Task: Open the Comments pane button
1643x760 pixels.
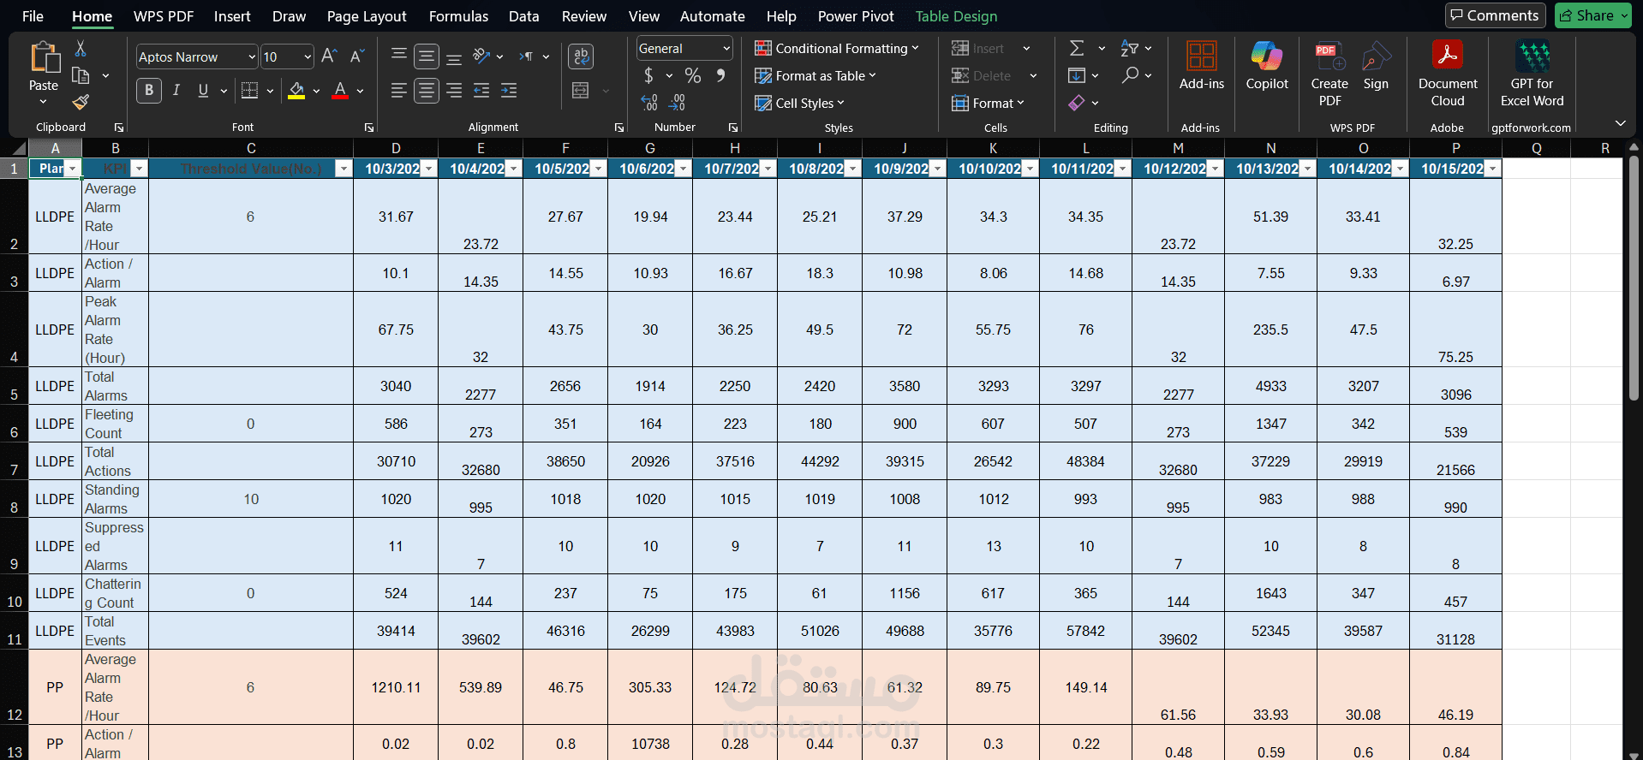Action: tap(1495, 15)
